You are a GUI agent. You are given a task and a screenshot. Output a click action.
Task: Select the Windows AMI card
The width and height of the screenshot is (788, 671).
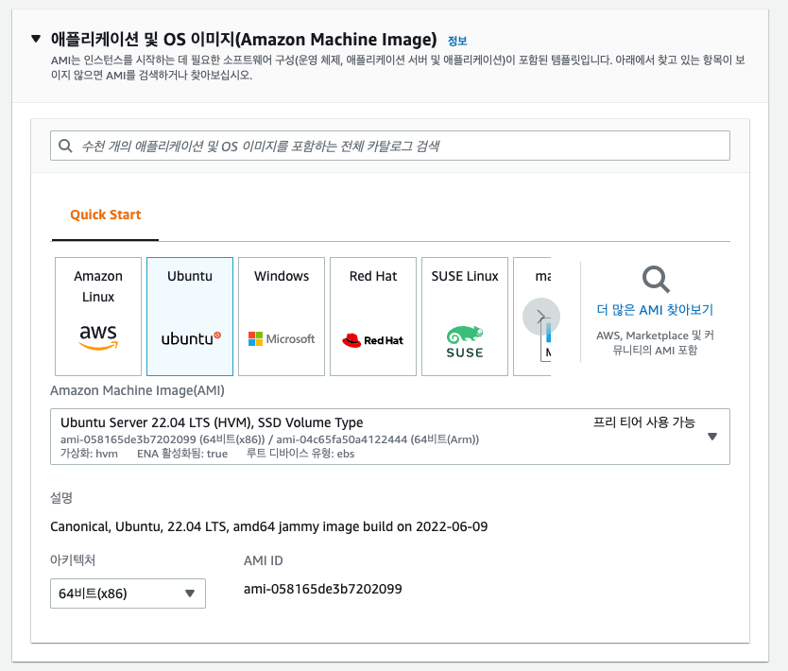(x=282, y=317)
